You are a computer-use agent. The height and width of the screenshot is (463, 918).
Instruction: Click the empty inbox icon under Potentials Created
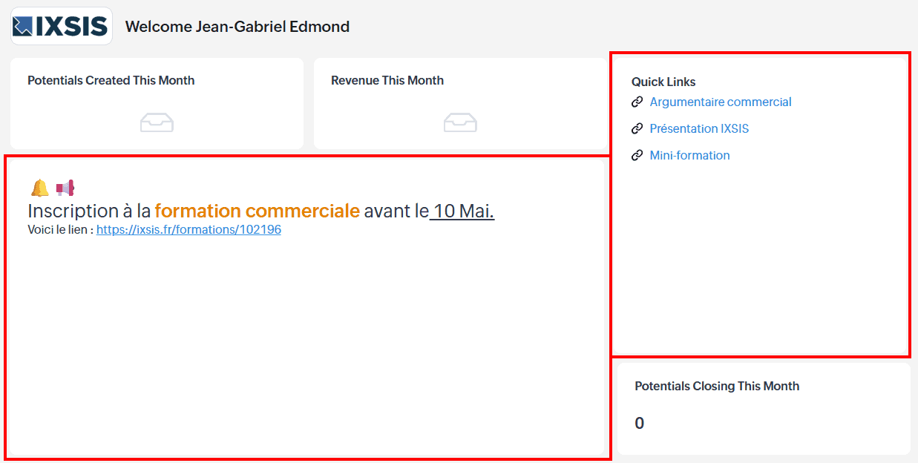[157, 122]
